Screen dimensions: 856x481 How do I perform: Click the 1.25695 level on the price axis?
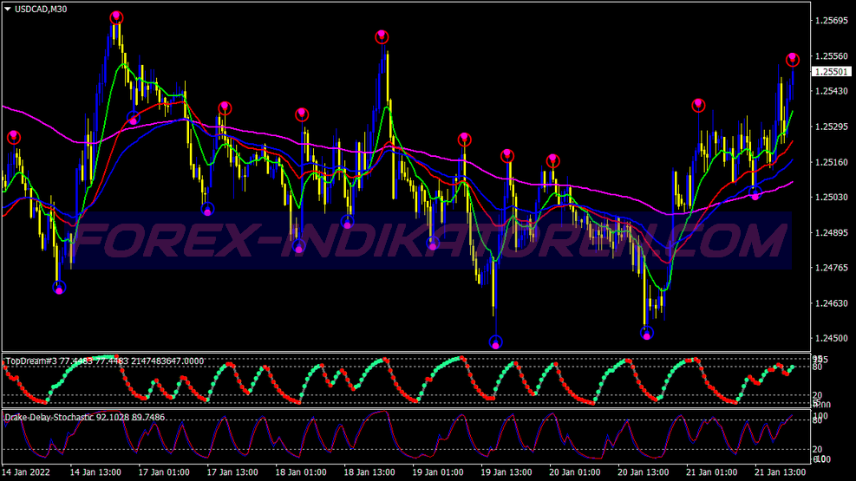[831, 20]
